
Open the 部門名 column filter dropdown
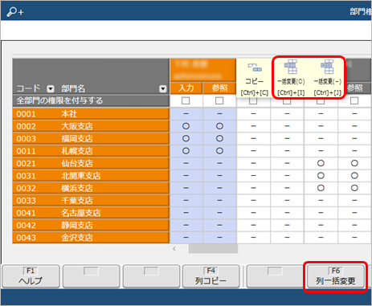[x=163, y=88]
